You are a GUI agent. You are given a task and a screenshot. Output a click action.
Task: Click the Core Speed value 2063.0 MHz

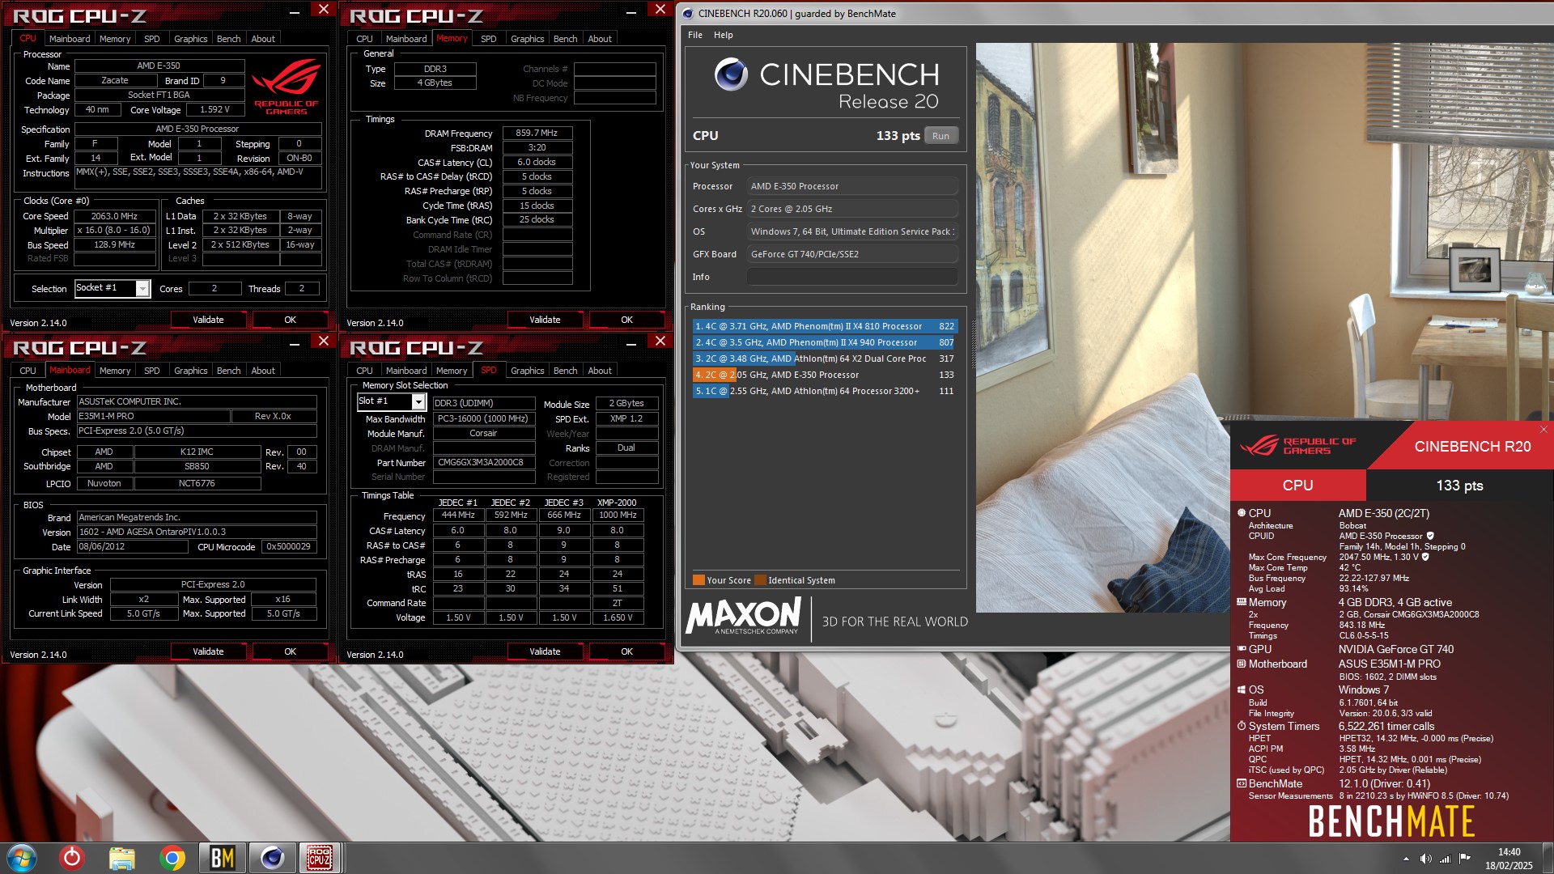coord(114,217)
